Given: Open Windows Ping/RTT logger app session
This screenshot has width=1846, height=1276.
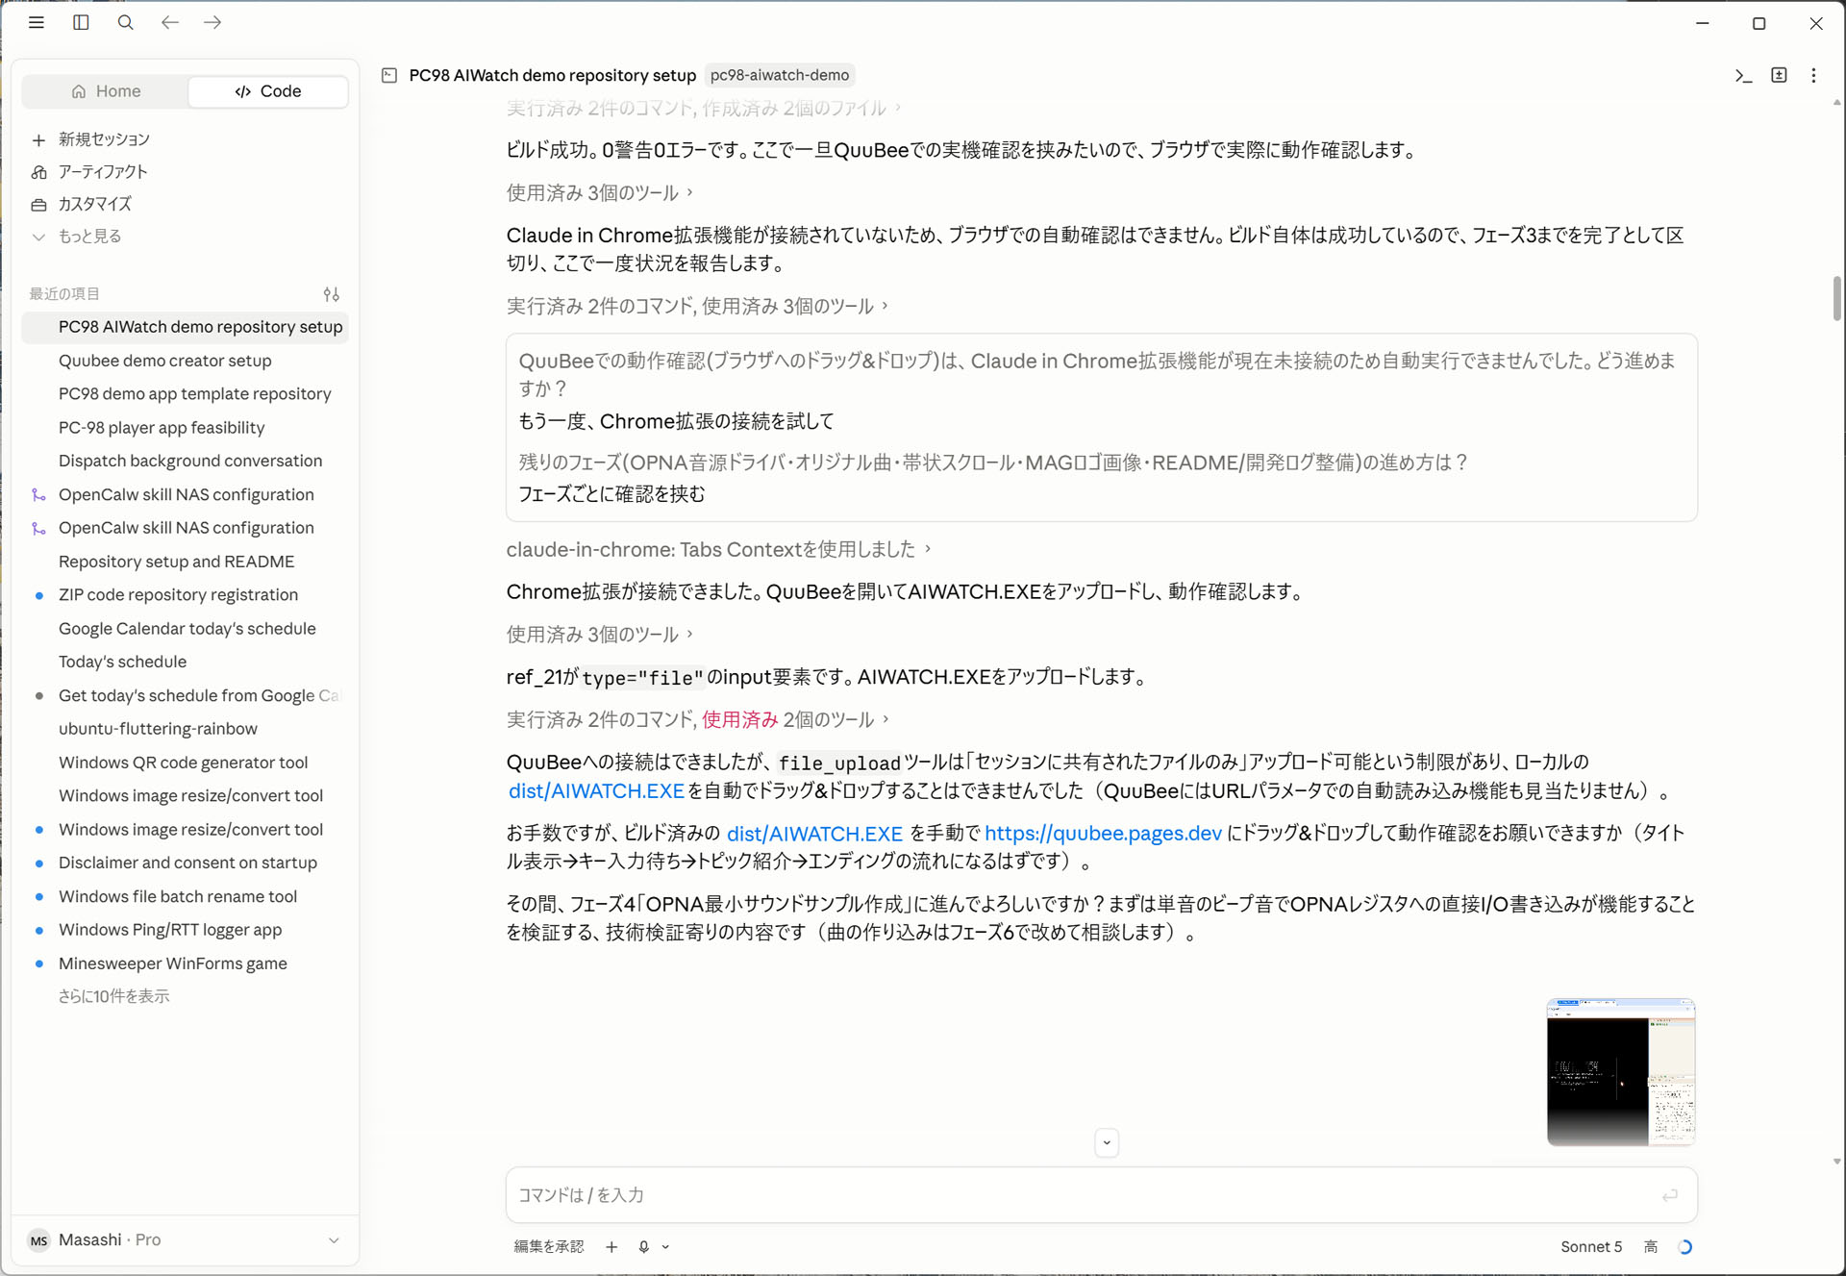Looking at the screenshot, I should (x=185, y=930).
